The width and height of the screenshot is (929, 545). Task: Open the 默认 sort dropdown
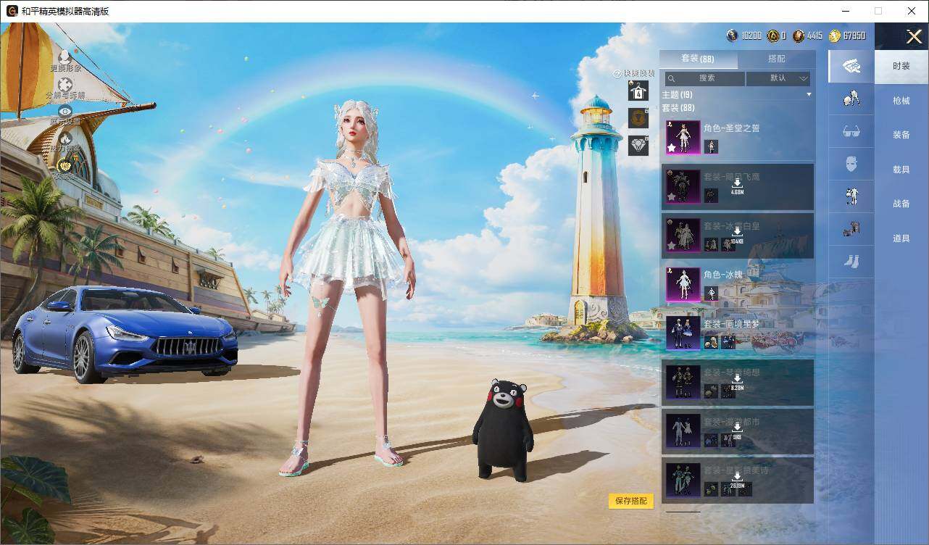pyautogui.click(x=778, y=78)
